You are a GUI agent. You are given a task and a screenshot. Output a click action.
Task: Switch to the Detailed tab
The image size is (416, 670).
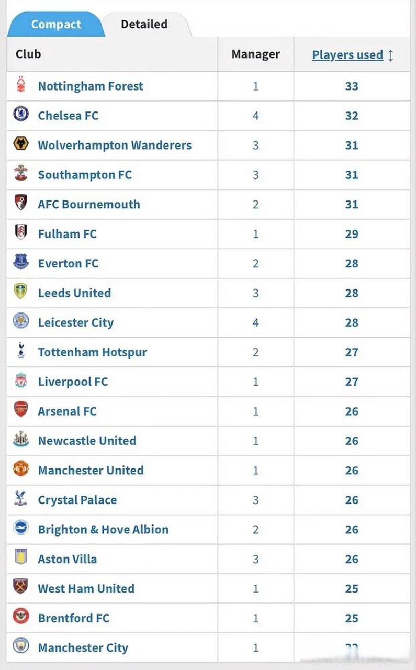[144, 24]
